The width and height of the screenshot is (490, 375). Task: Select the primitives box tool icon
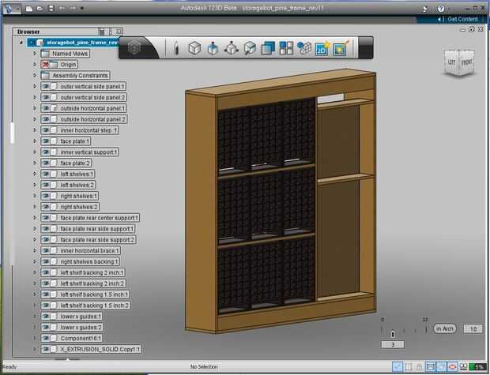194,48
